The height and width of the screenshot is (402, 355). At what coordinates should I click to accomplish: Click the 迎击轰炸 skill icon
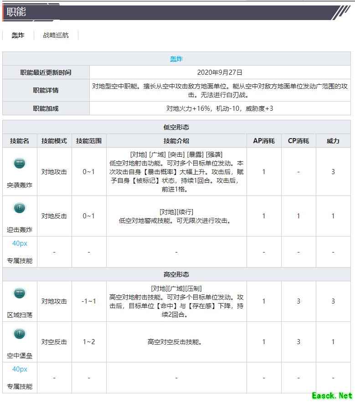tap(19, 208)
